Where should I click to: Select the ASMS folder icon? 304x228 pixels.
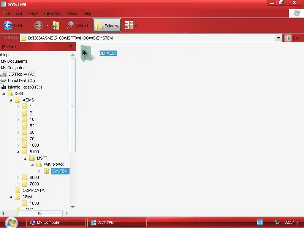click(17, 100)
